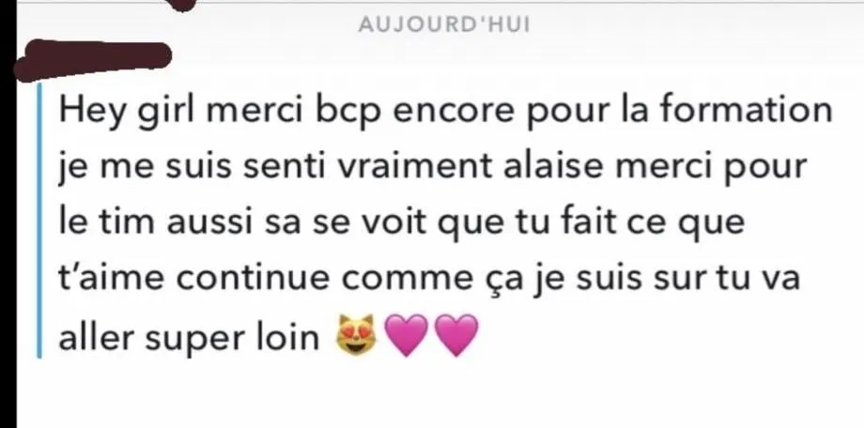The image size is (864, 428).
Task: Click the black strip at left edge
Action: [x=8, y=221]
